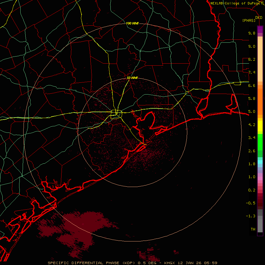This screenshot has height=265, width=265.
Task: Pick the yellow segment of the color bar
Action: (x=260, y=126)
